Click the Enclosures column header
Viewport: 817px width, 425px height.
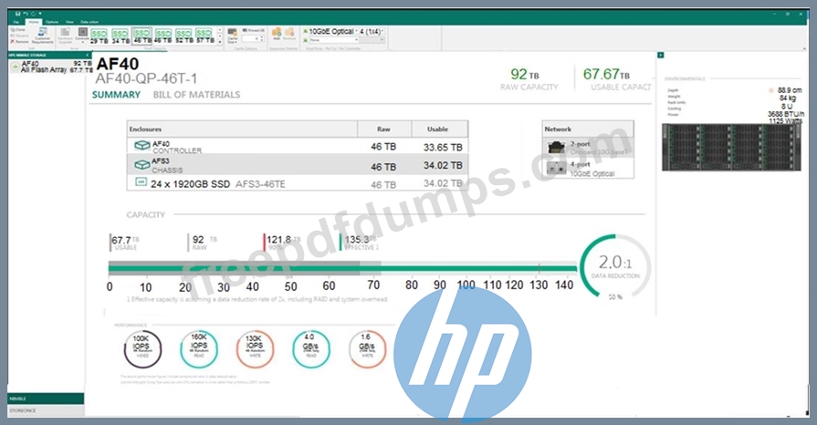pyautogui.click(x=242, y=130)
